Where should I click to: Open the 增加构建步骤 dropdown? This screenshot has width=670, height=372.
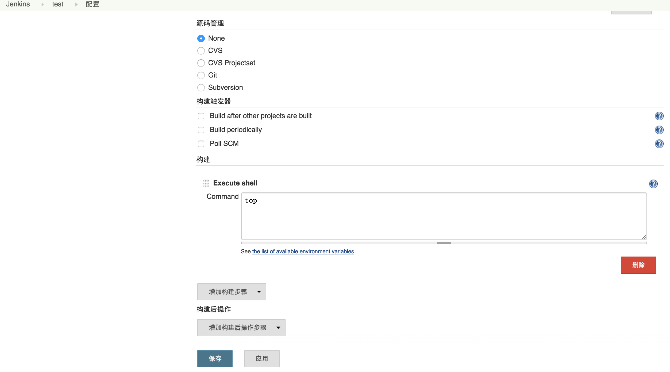[232, 292]
